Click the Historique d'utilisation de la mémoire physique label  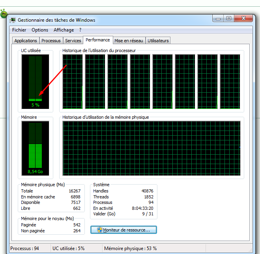[105, 117]
